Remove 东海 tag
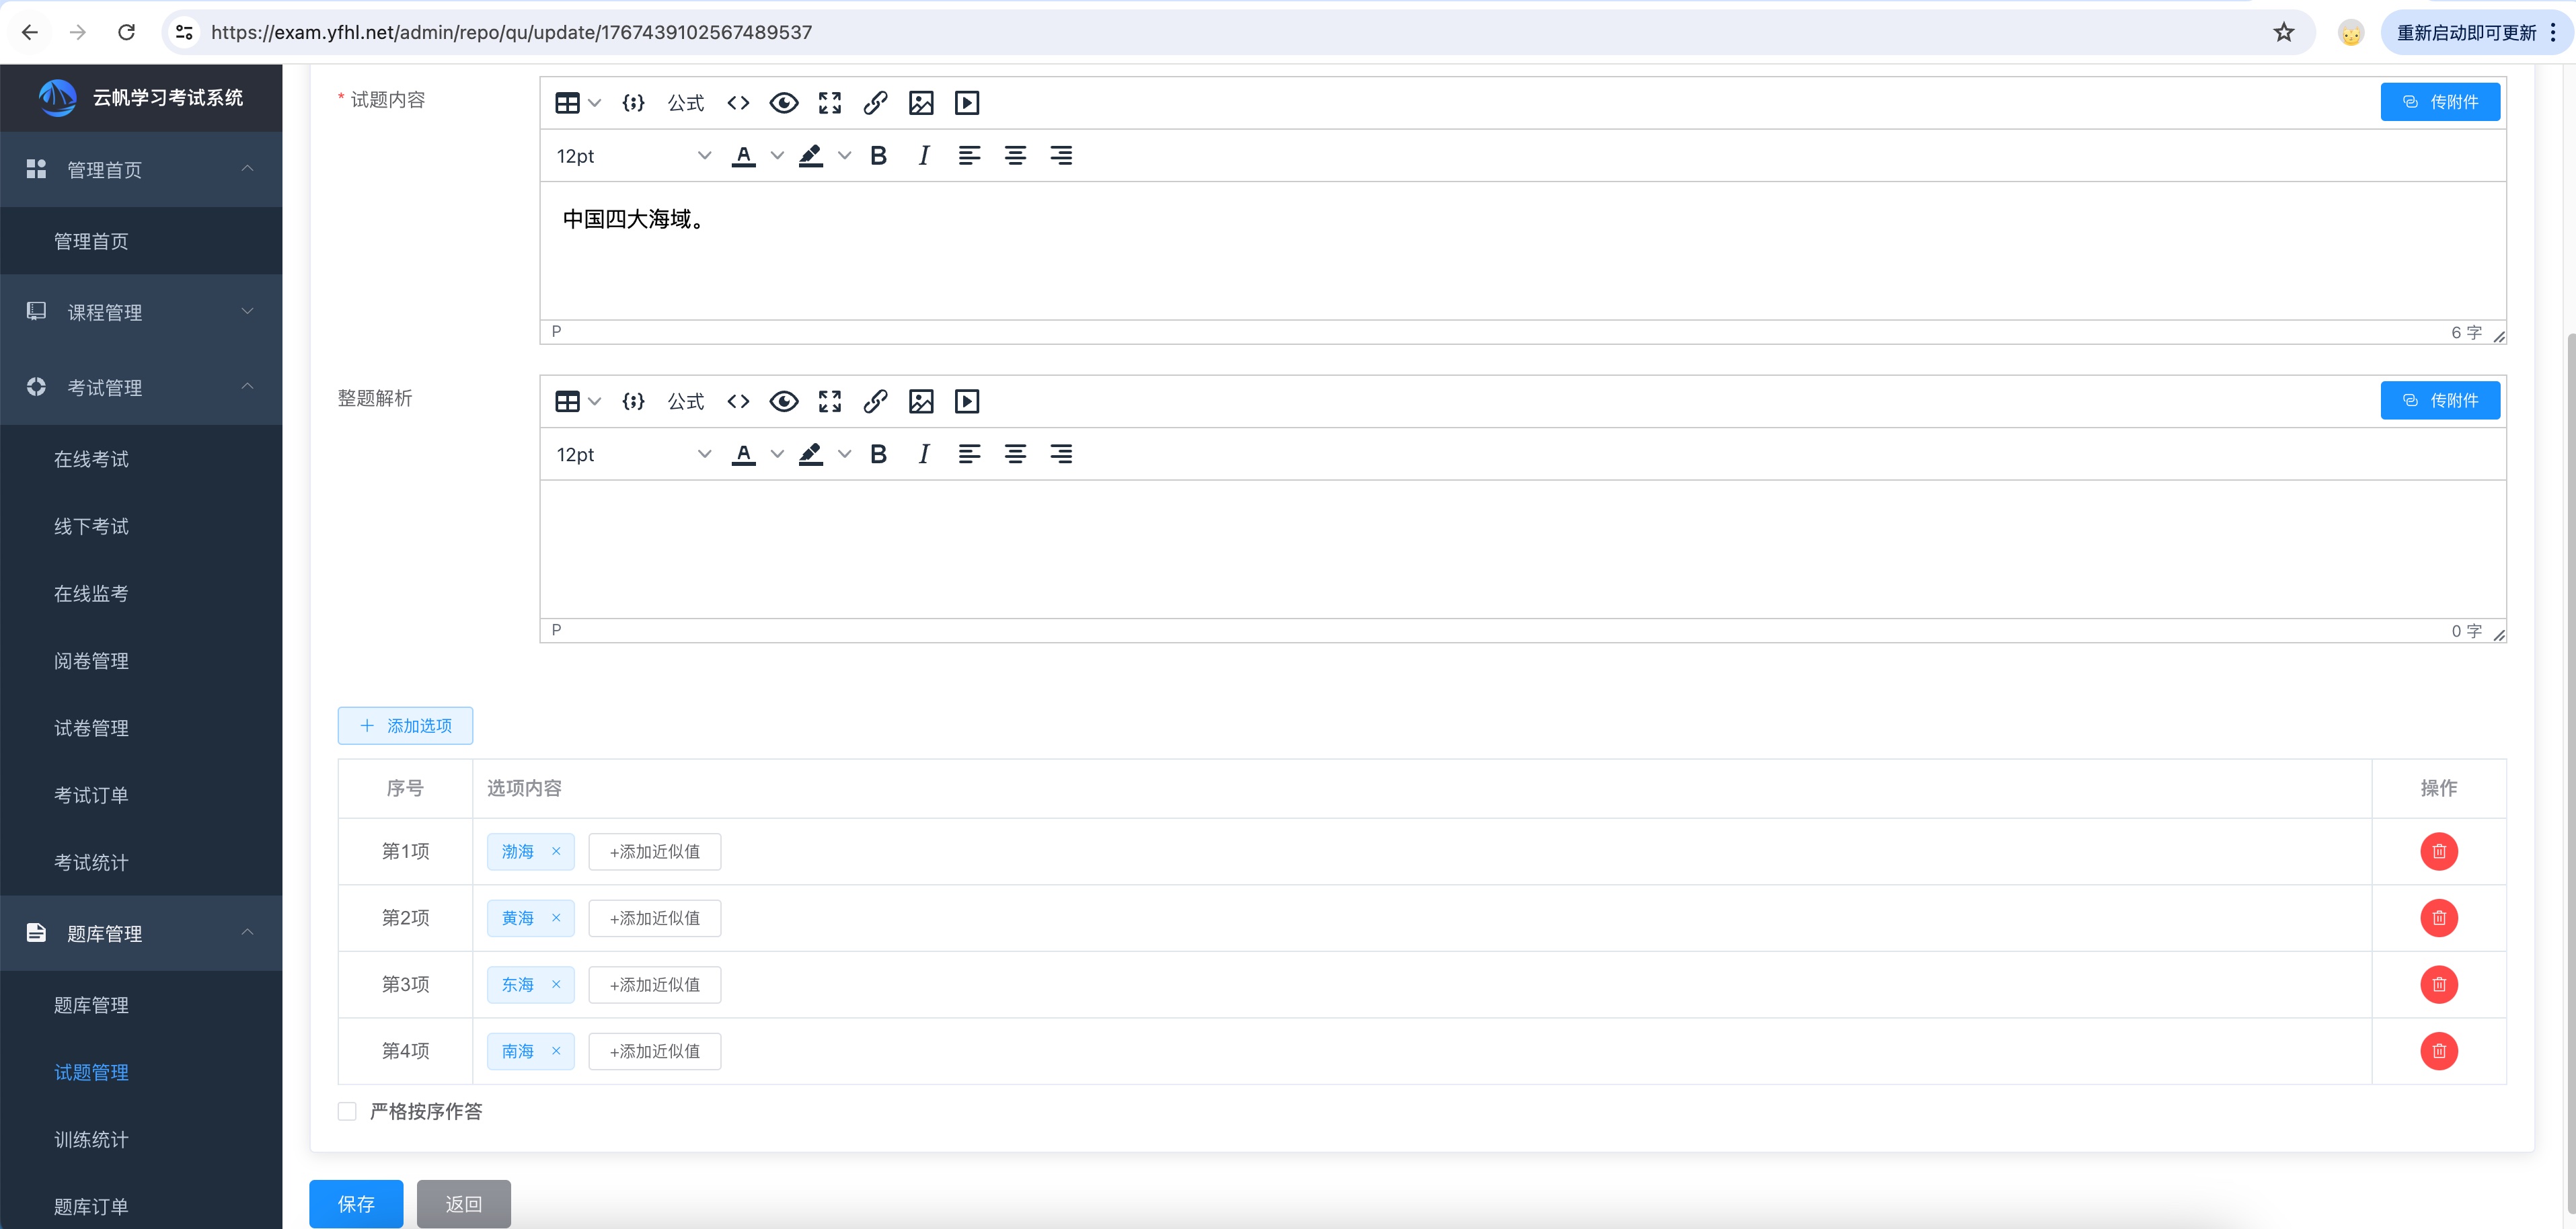2576x1229 pixels. 556,984
